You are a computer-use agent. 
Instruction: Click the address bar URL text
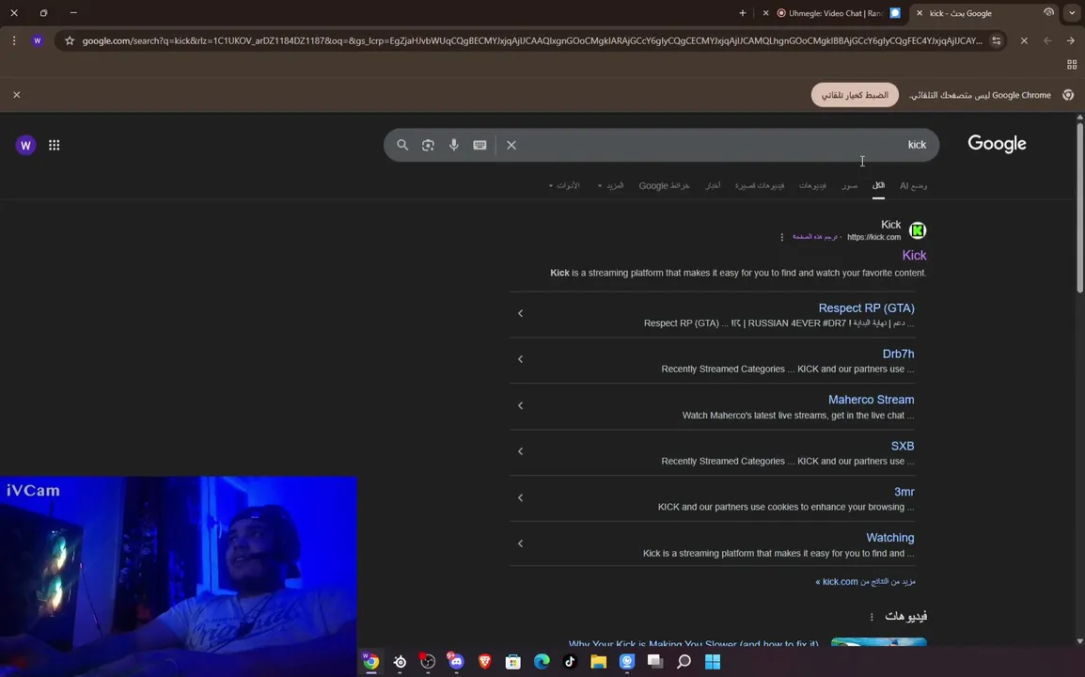tap(531, 40)
